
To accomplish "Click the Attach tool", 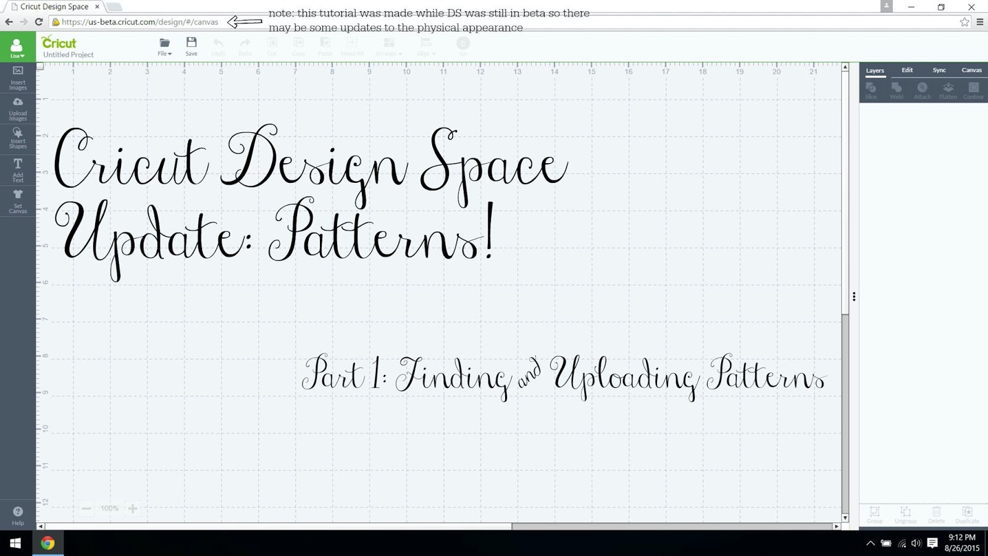I will coord(923,91).
